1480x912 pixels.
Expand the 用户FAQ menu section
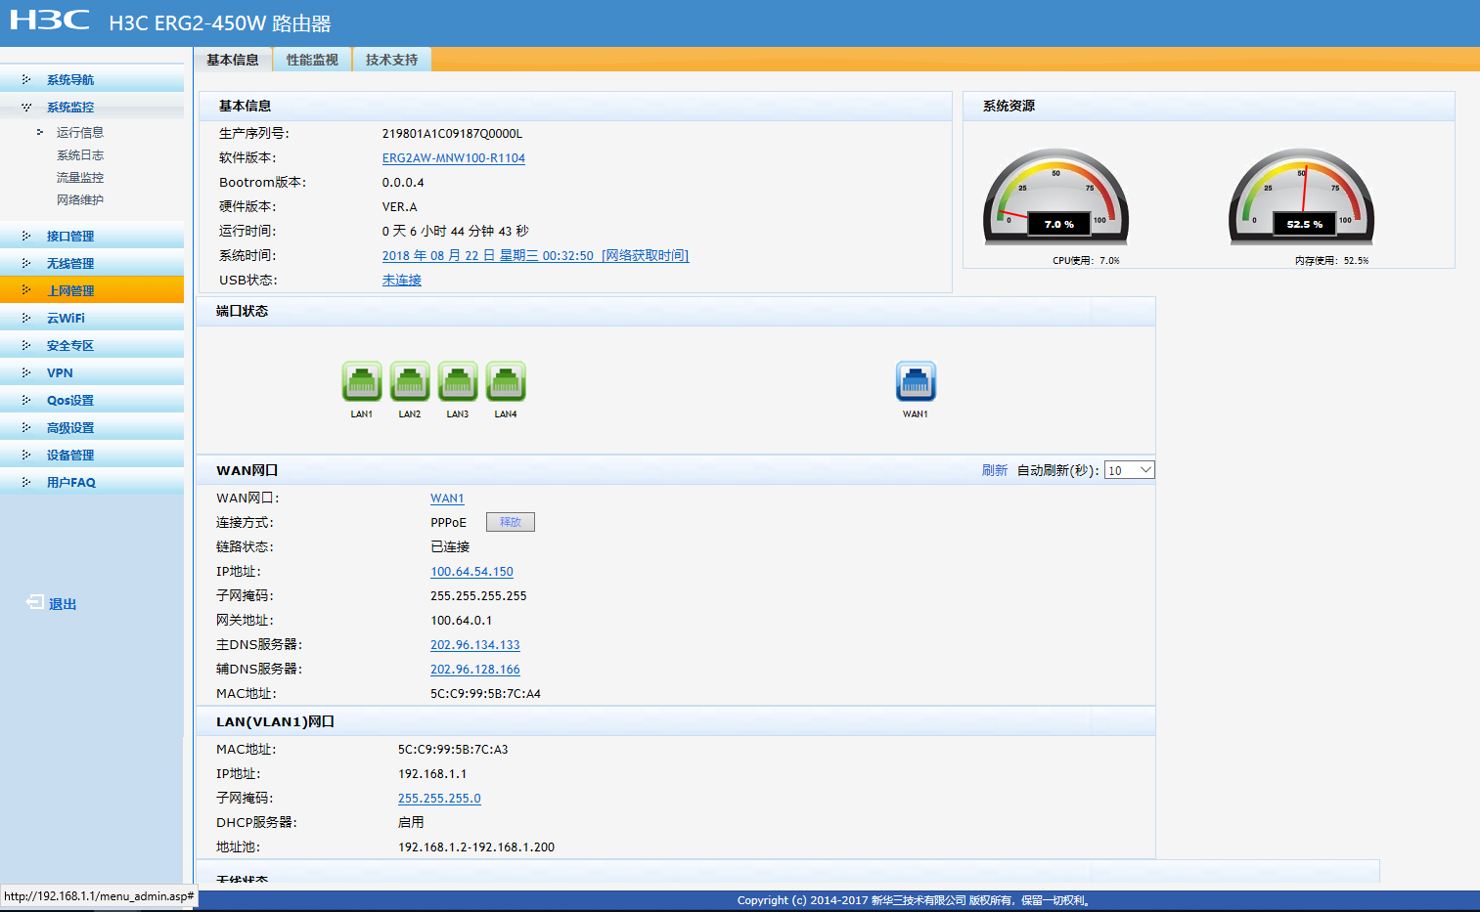tap(92, 482)
